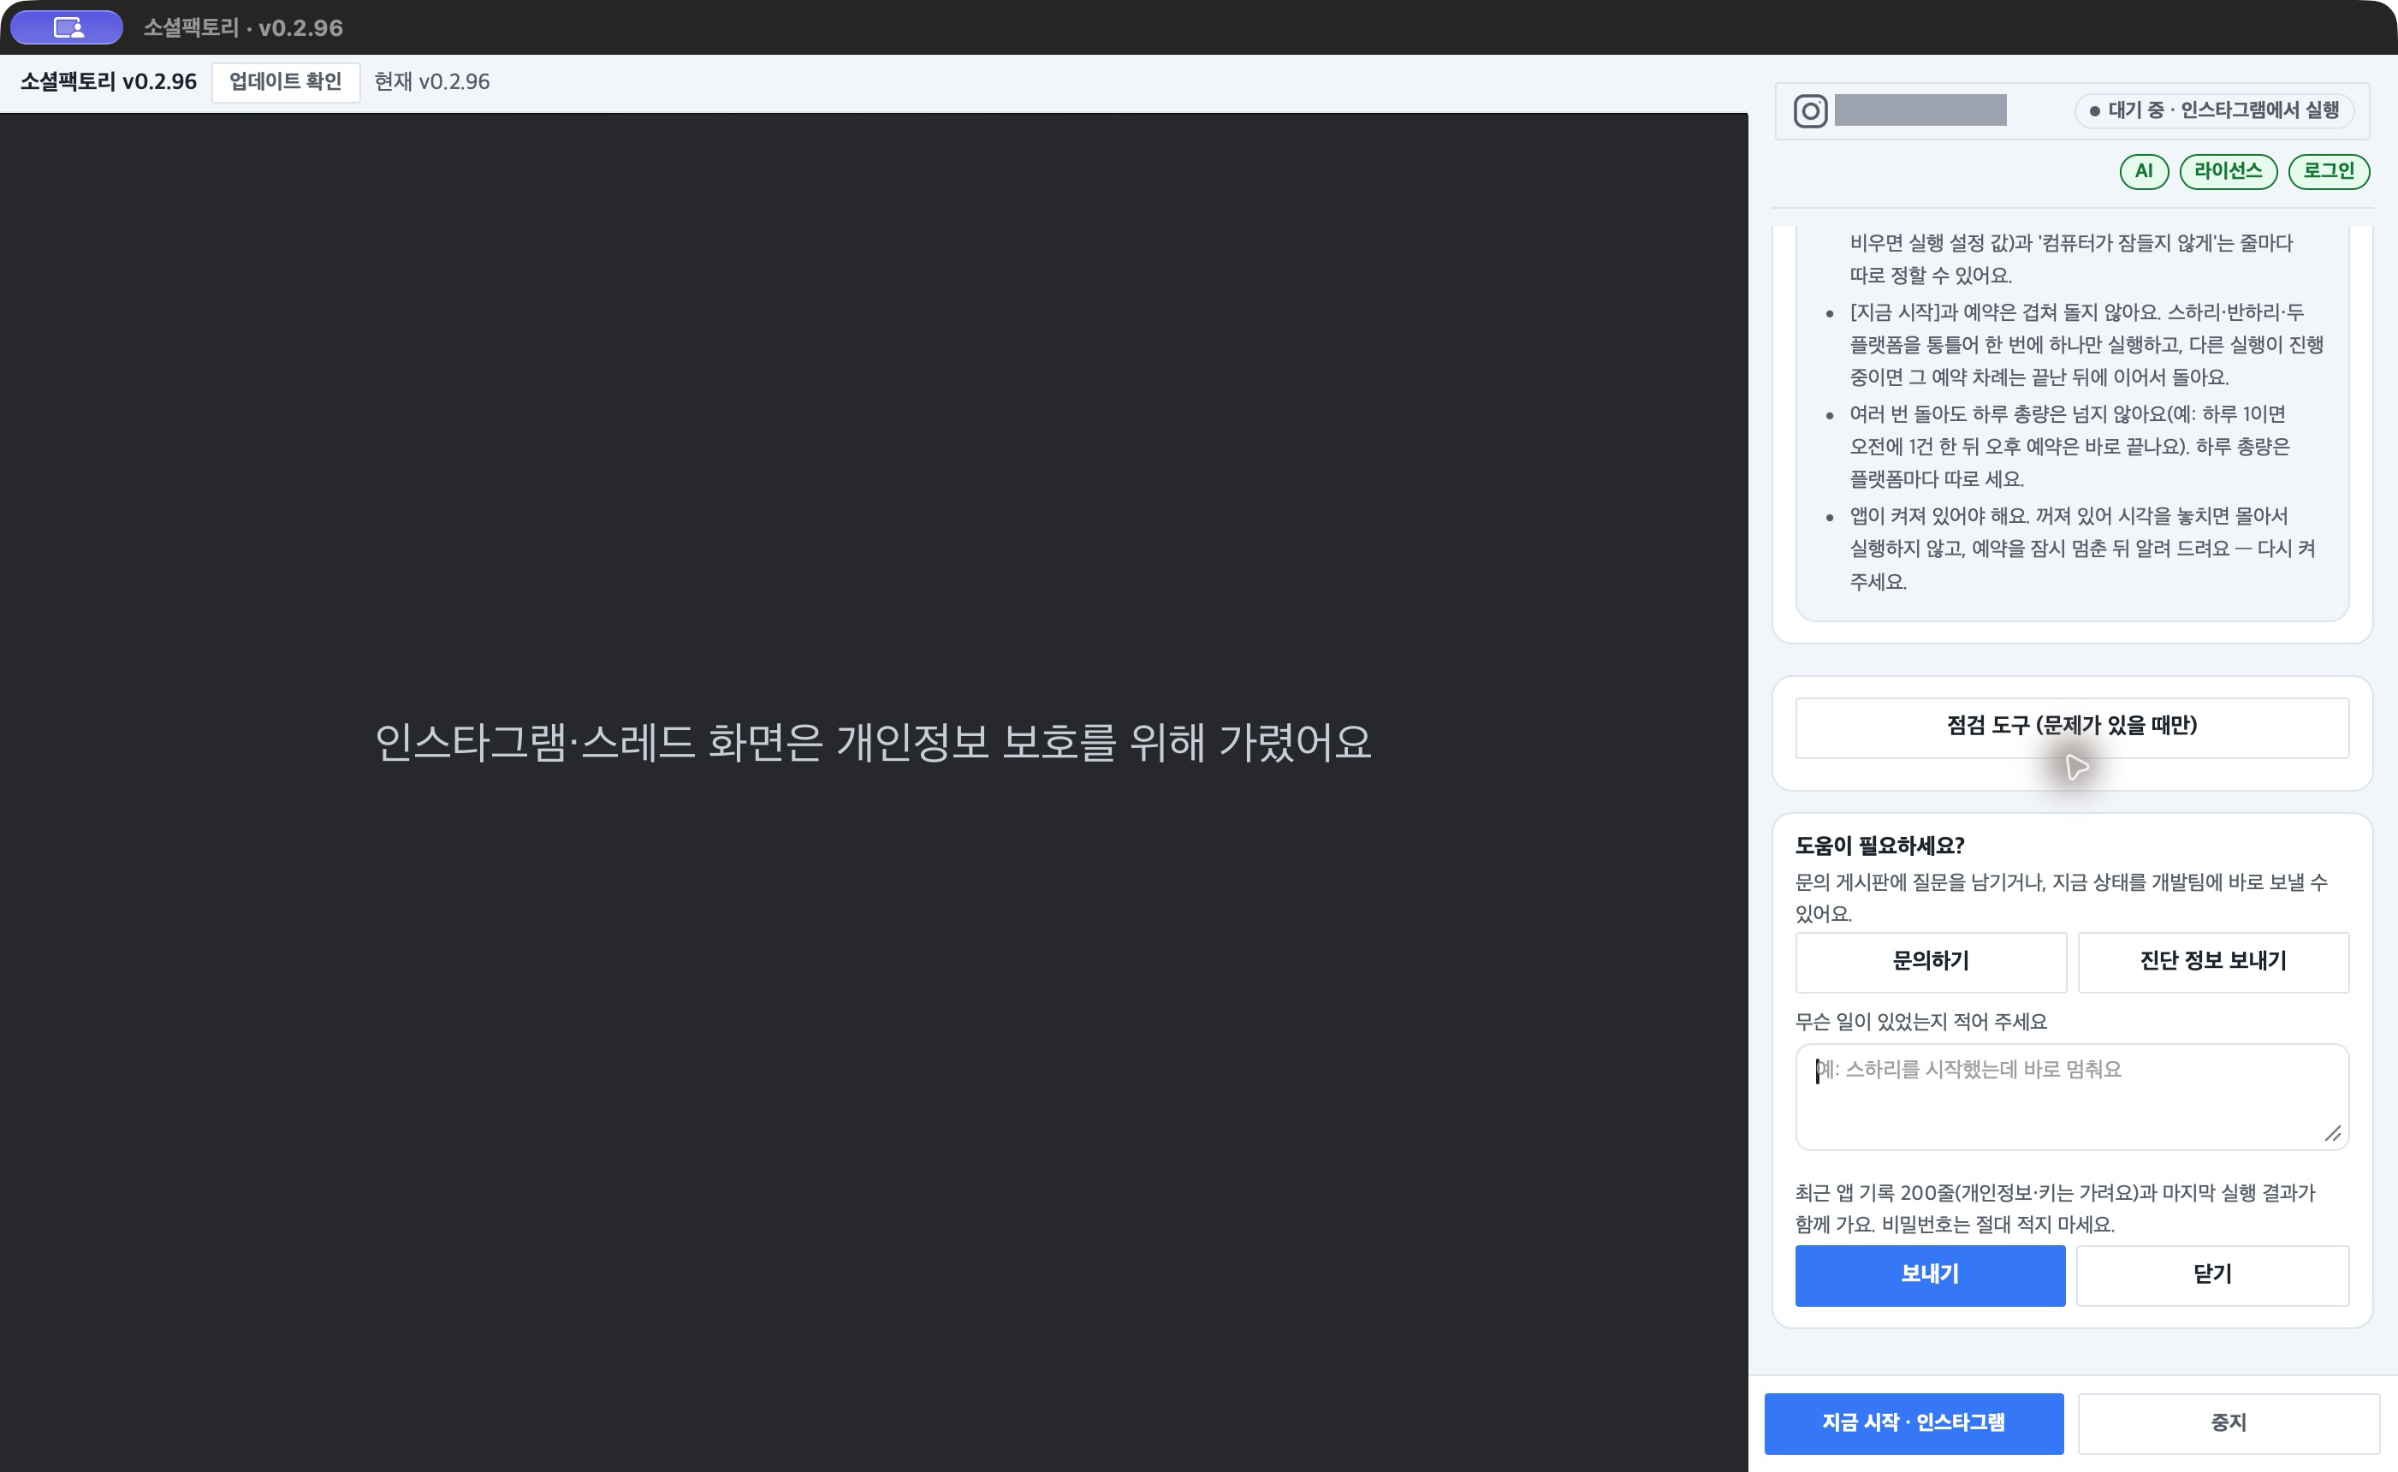This screenshot has height=1472, width=2398.
Task: Click the 중지 button
Action: [x=2228, y=1422]
